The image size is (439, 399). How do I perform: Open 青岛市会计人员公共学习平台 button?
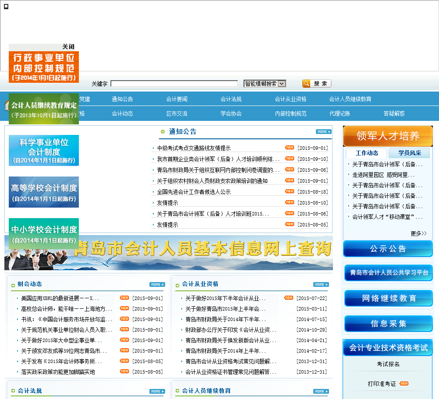388,273
